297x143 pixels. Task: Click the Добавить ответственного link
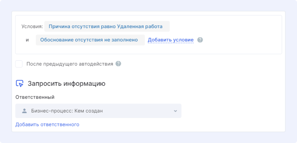(x=47, y=124)
